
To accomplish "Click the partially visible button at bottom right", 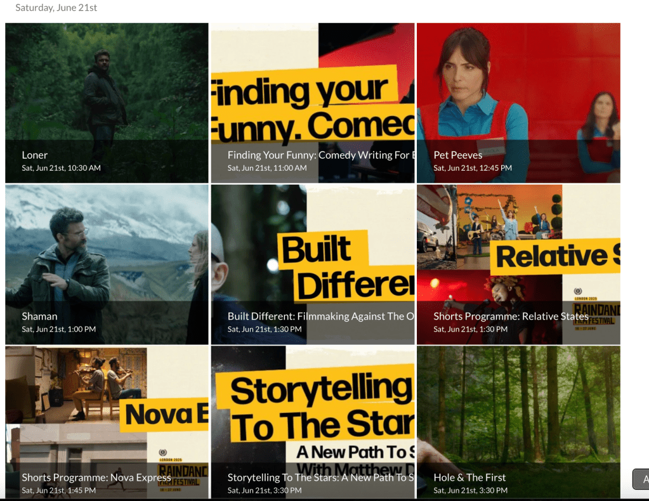I will [641, 479].
